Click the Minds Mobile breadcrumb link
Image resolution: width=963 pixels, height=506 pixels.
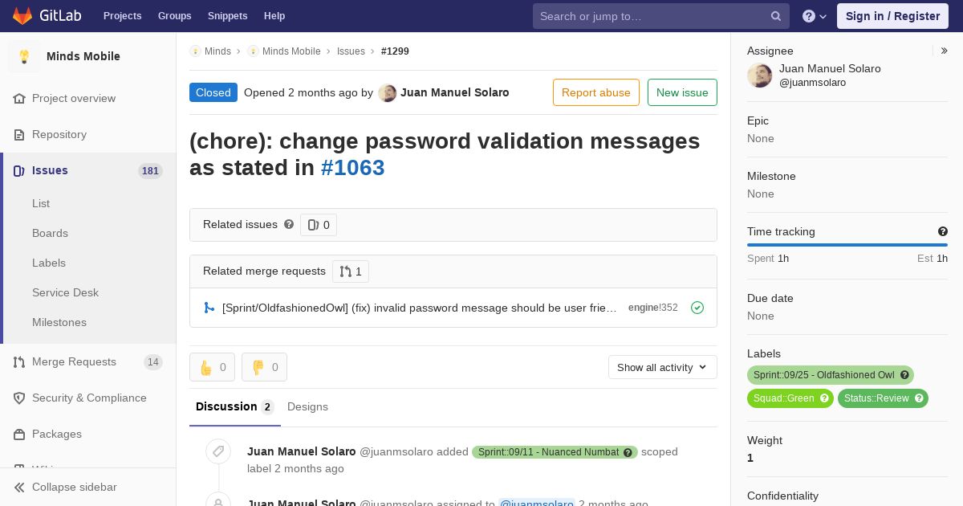point(291,51)
